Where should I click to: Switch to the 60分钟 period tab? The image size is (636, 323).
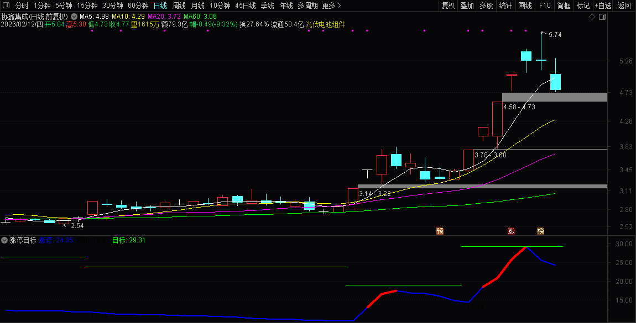click(138, 6)
